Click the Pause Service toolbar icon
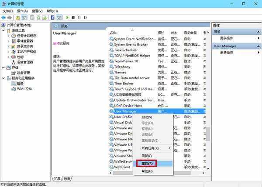Screen dimensions: 262x187 click(x=79, y=17)
